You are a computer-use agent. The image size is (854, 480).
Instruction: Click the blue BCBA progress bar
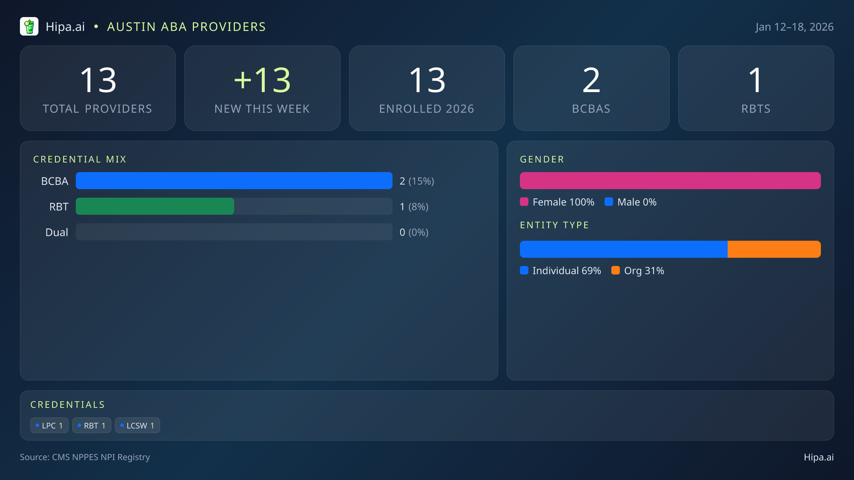point(234,181)
